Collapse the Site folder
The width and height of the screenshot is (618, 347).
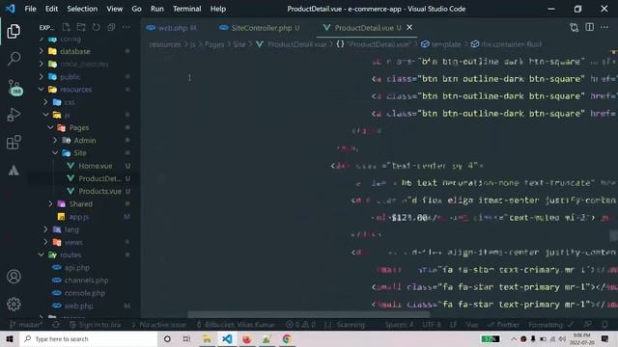[x=80, y=152]
